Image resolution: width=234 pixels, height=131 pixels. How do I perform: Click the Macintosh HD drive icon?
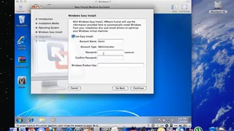(x=218, y=7)
